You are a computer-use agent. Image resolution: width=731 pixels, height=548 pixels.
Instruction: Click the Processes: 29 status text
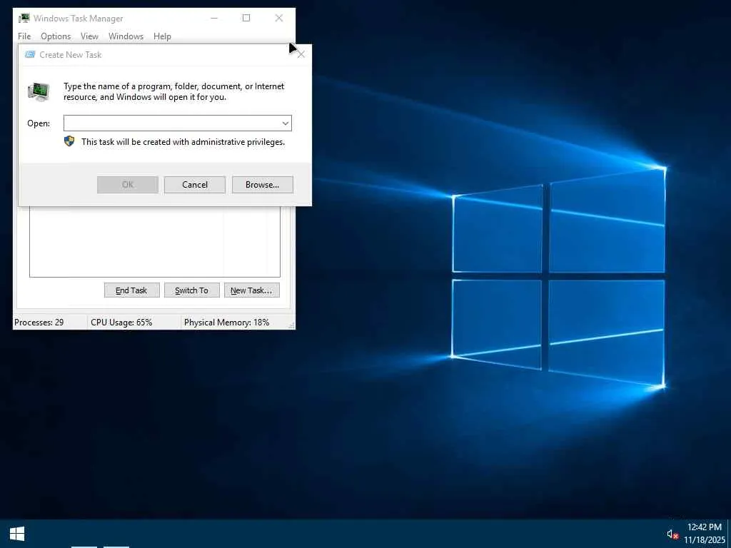(39, 323)
